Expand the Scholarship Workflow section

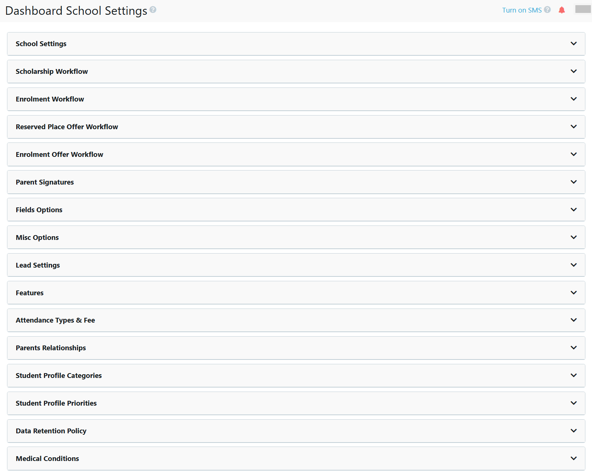tap(574, 71)
